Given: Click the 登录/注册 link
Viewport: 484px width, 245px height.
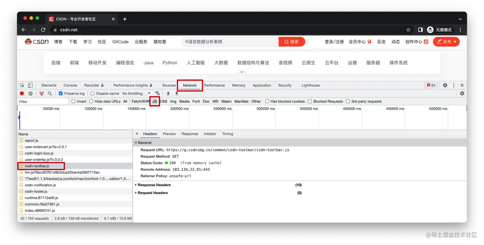Looking at the screenshot, I should coord(334,42).
